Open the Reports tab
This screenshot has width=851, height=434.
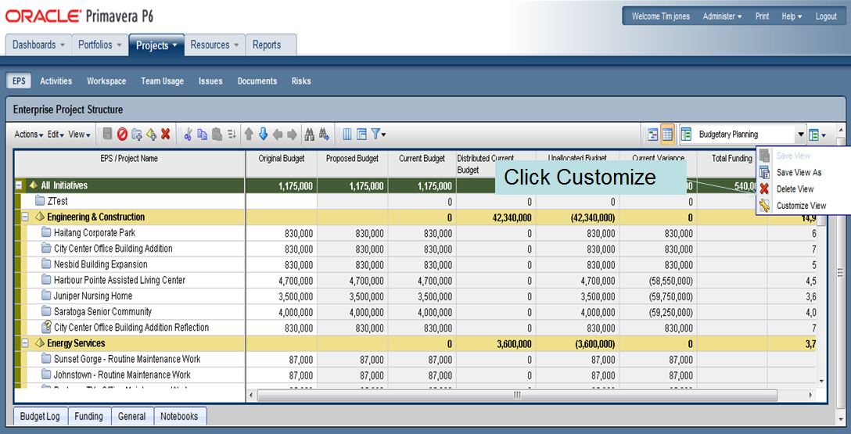[271, 45]
